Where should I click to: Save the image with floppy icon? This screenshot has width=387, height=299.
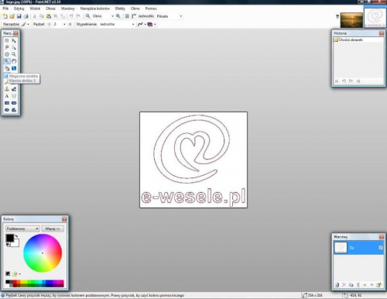pyautogui.click(x=19, y=16)
